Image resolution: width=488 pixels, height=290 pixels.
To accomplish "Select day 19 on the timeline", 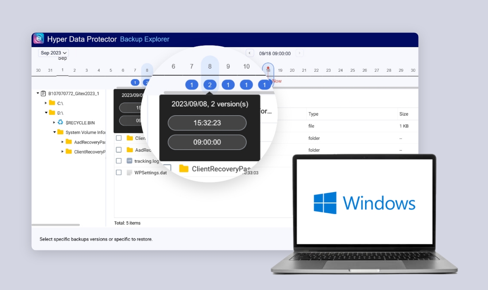I will pyautogui.click(x=280, y=71).
